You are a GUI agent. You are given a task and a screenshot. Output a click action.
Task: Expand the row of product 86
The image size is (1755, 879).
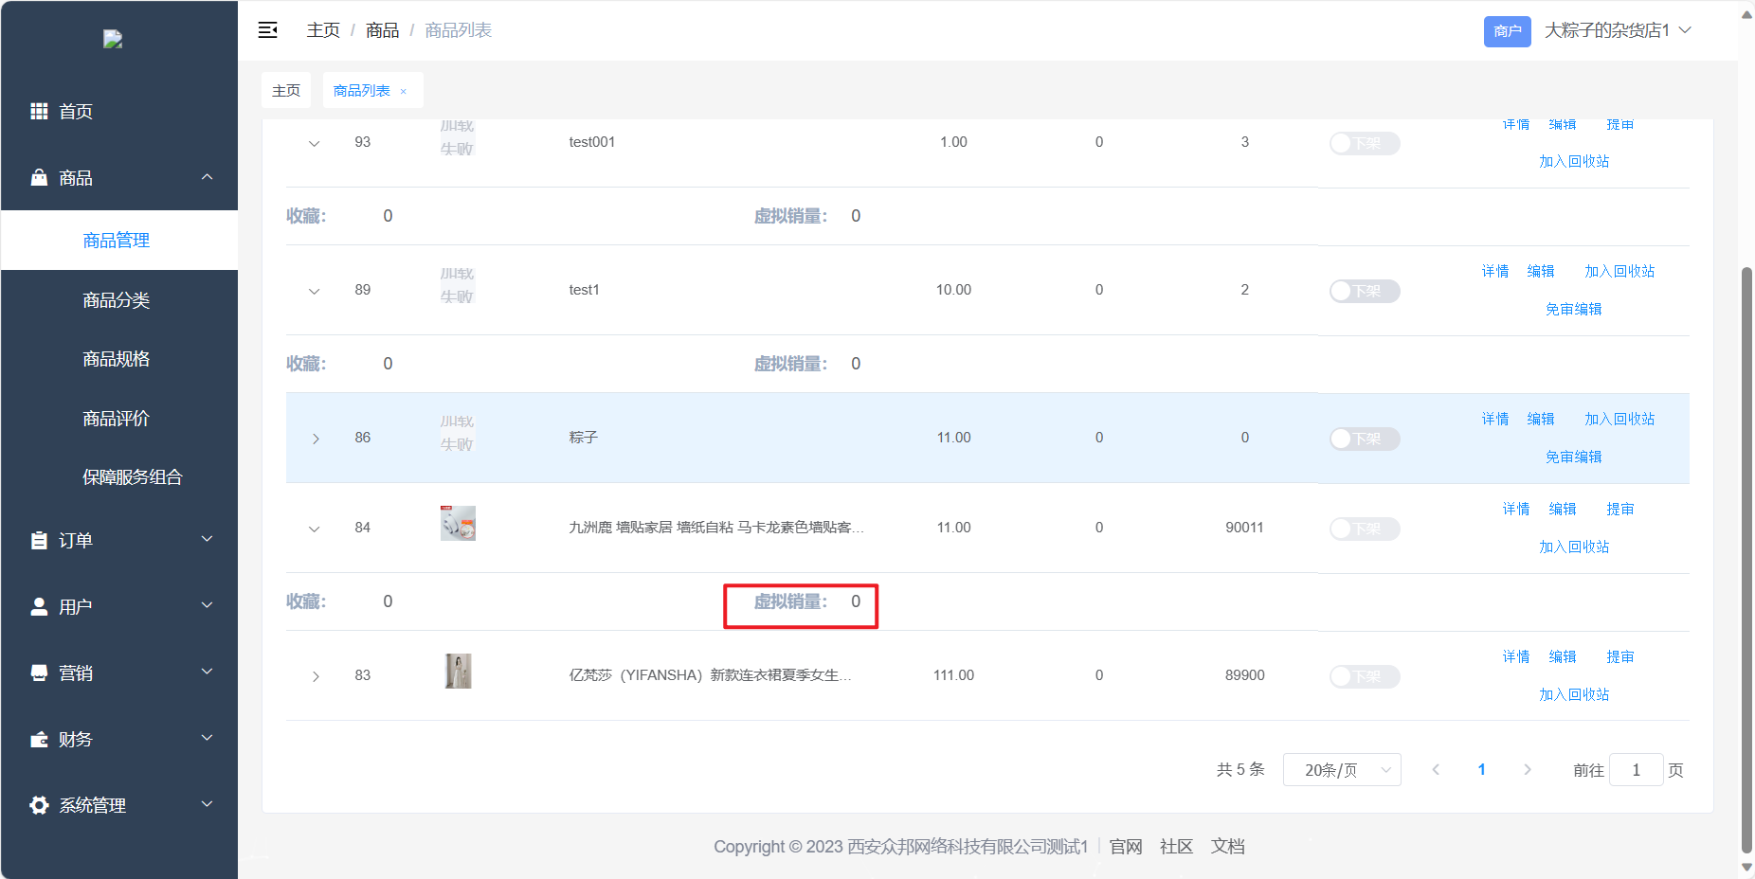point(316,439)
